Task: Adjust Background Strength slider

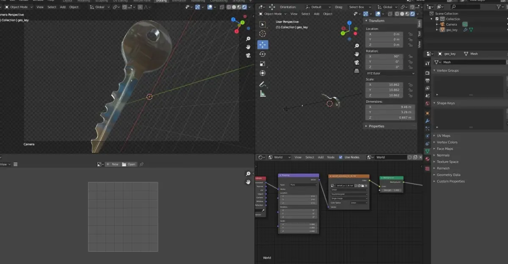Action: tap(392, 190)
